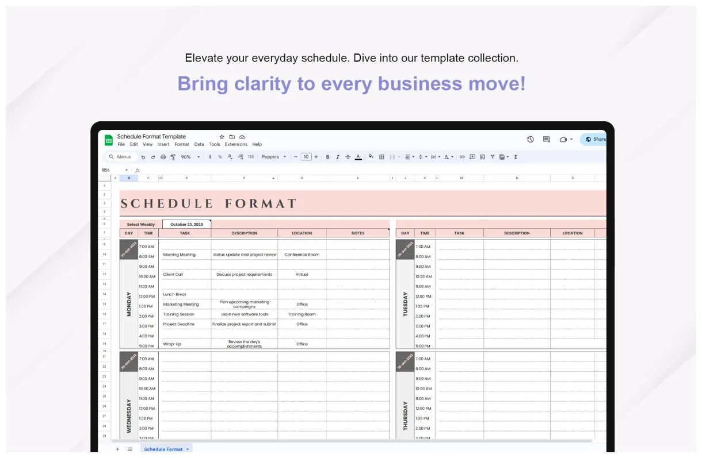Click the October 23, 2023 date cell

(x=185, y=224)
